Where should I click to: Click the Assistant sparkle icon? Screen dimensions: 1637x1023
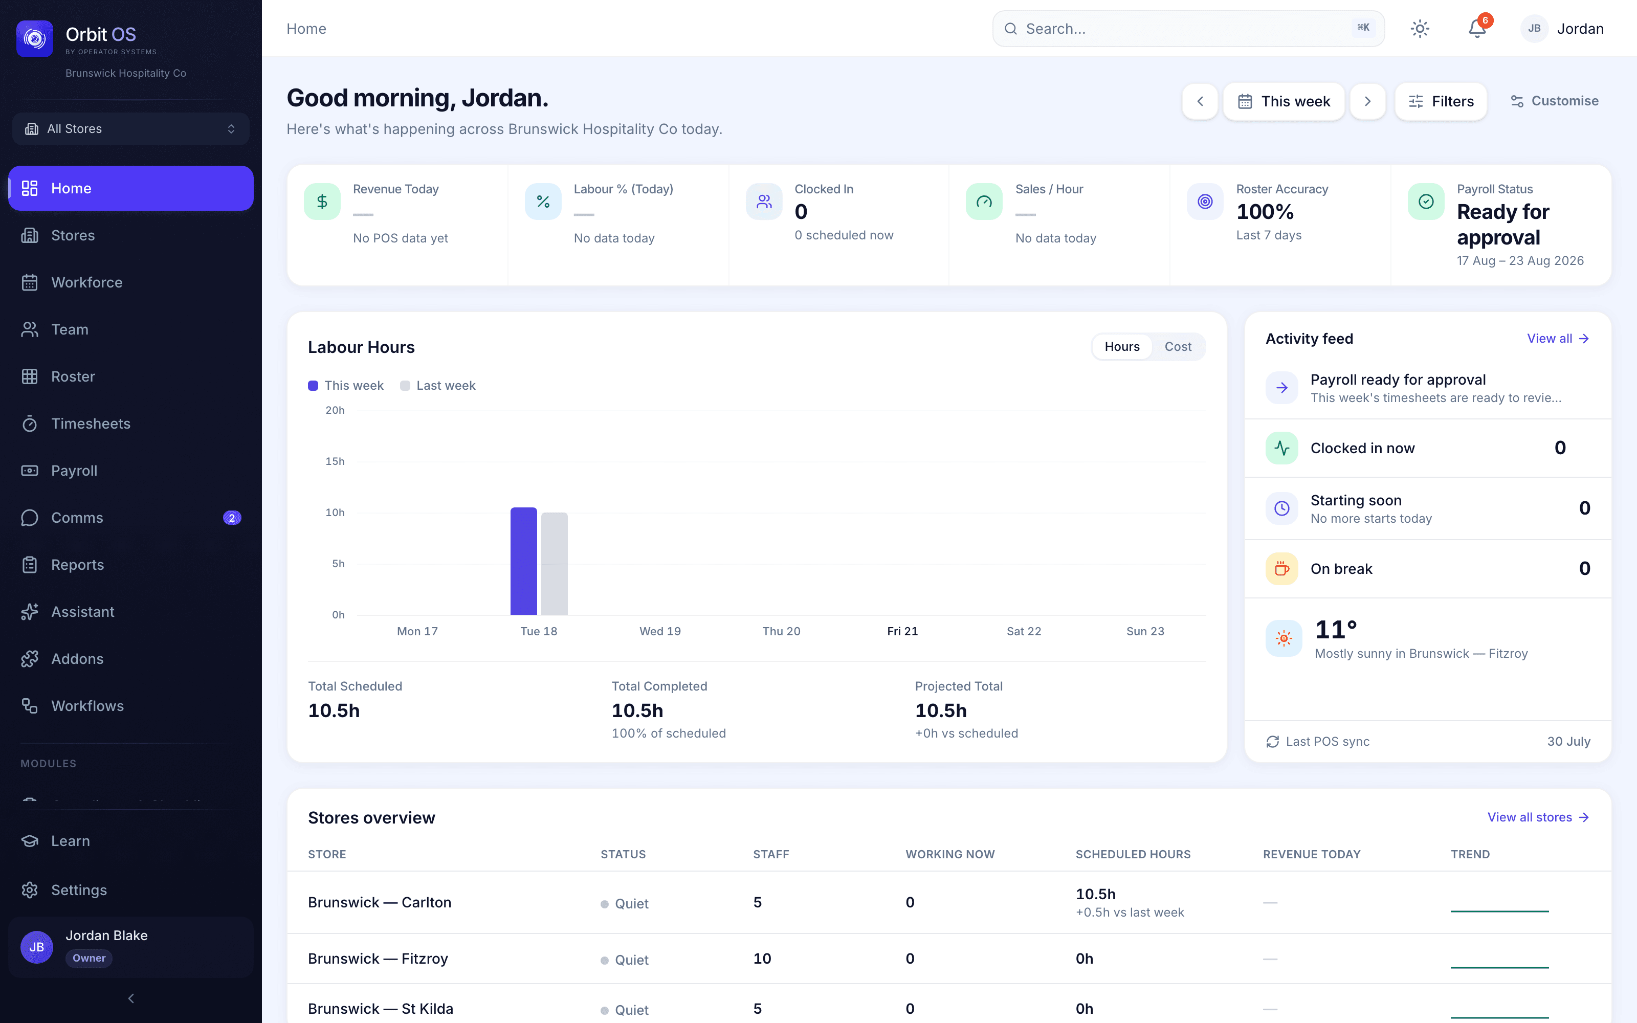[30, 612]
